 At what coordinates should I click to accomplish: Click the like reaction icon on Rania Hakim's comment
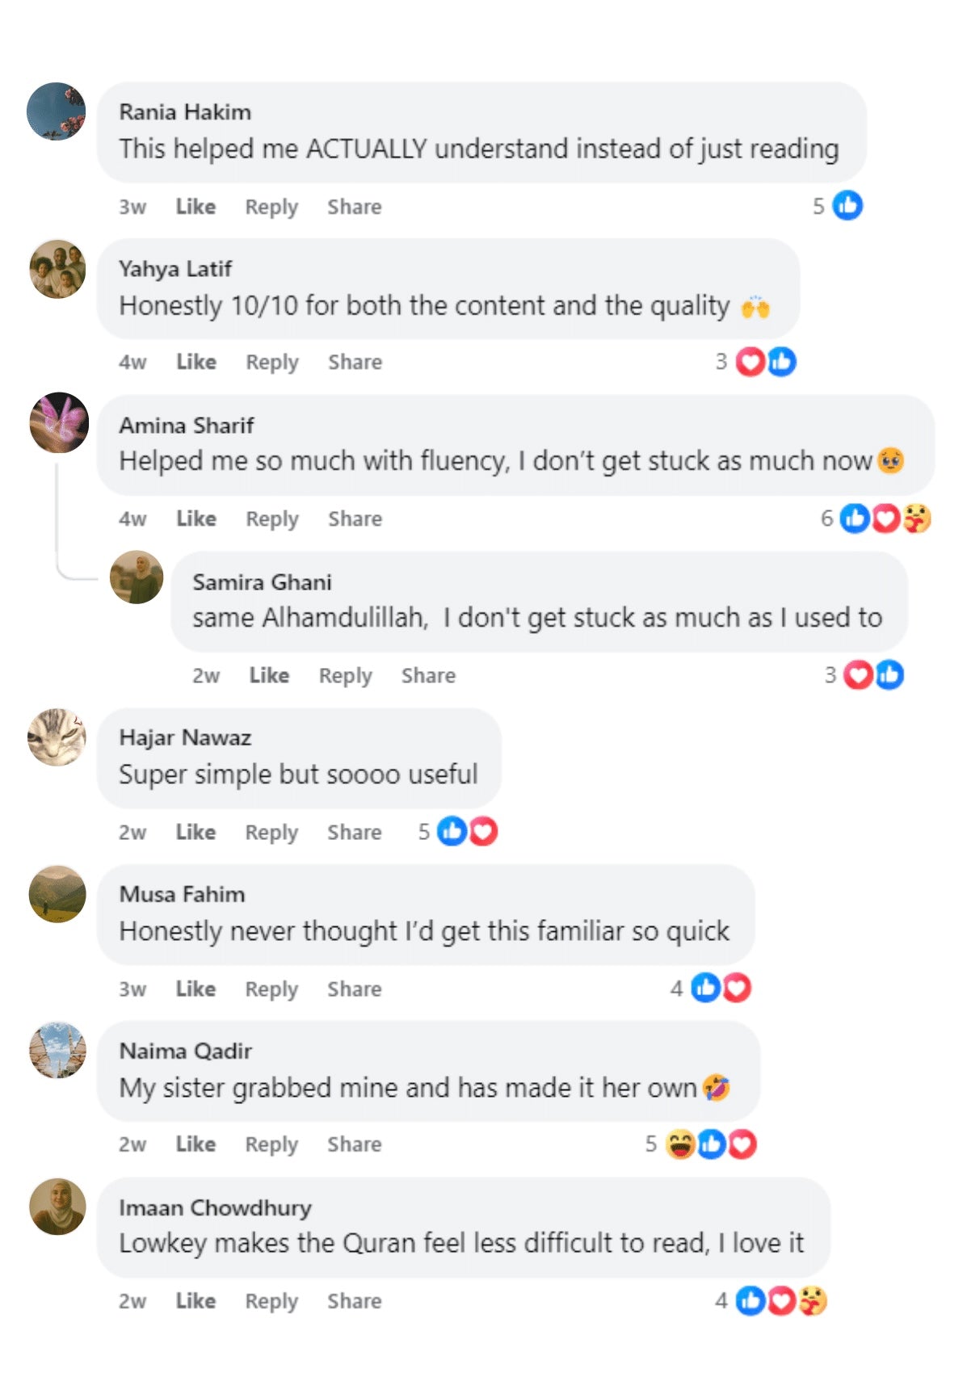pyautogui.click(x=847, y=206)
